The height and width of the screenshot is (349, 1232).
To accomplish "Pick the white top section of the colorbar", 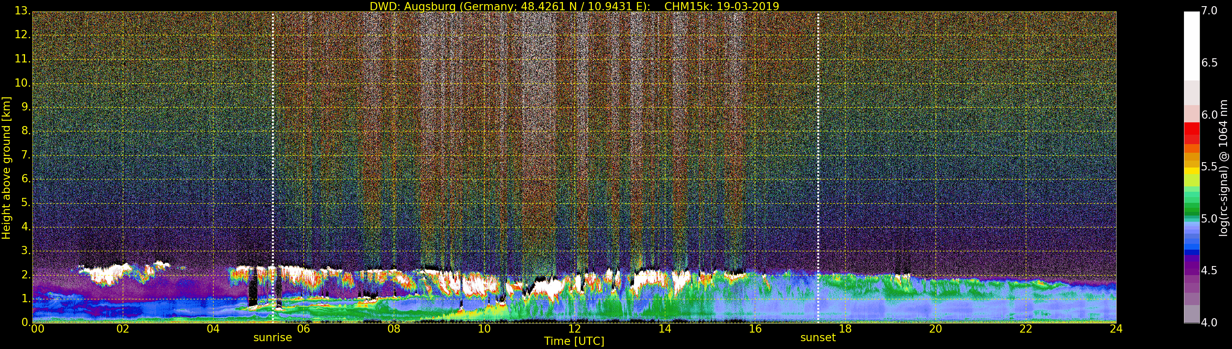I will click(x=1191, y=46).
